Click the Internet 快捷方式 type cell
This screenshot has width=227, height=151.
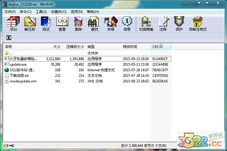(101, 70)
